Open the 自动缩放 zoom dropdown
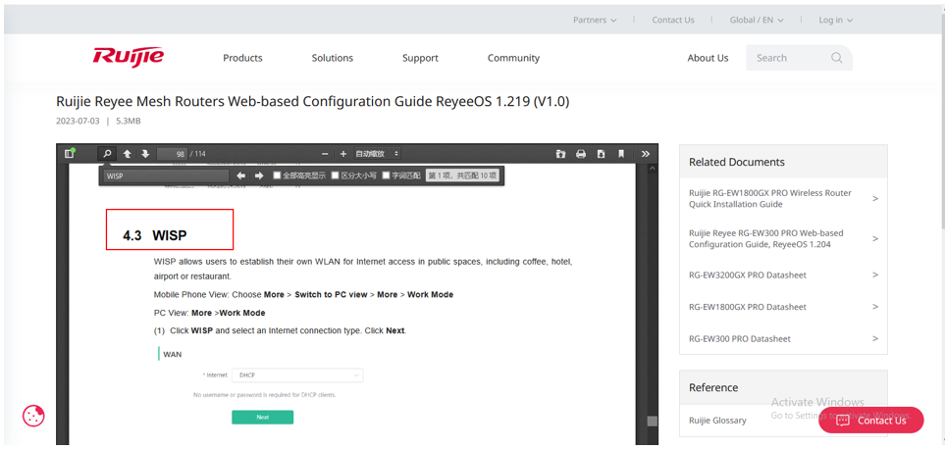Image resolution: width=945 pixels, height=450 pixels. [x=377, y=154]
